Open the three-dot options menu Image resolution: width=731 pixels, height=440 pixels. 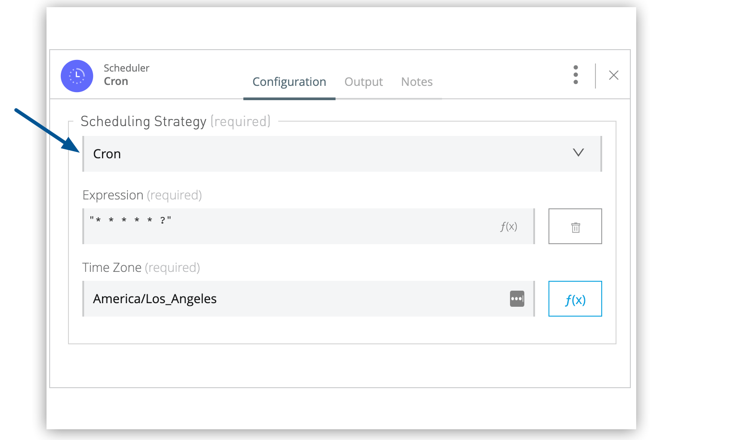[x=575, y=75]
